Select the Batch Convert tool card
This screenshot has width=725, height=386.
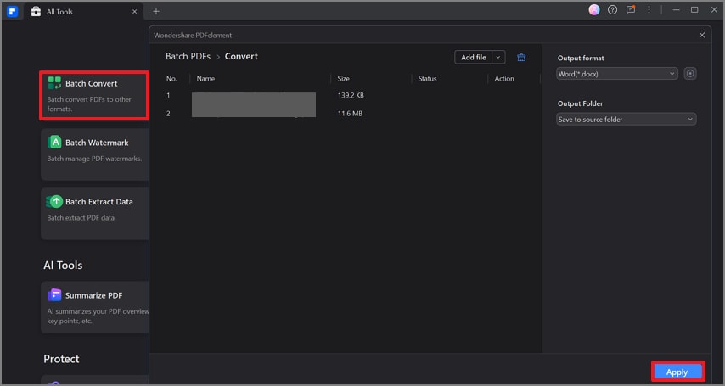(x=94, y=96)
